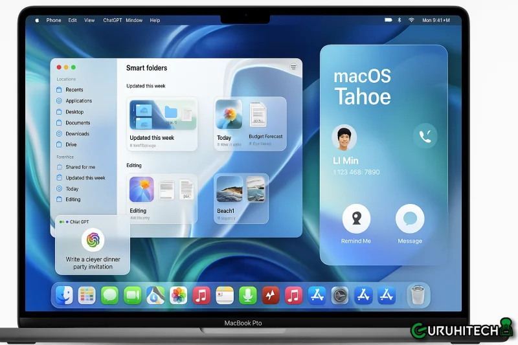518x345 pixels.
Task: Click the list view icon in Smart folders
Action: (293, 67)
